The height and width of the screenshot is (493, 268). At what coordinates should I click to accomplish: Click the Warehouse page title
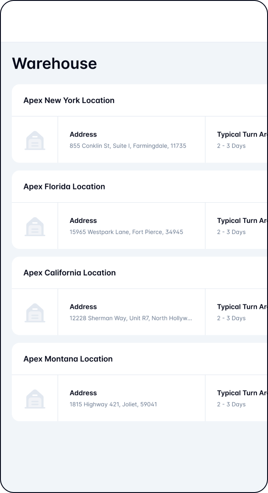pos(55,63)
